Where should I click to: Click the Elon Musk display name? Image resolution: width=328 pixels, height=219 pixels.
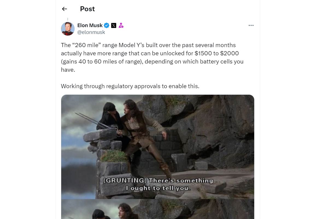[90, 25]
